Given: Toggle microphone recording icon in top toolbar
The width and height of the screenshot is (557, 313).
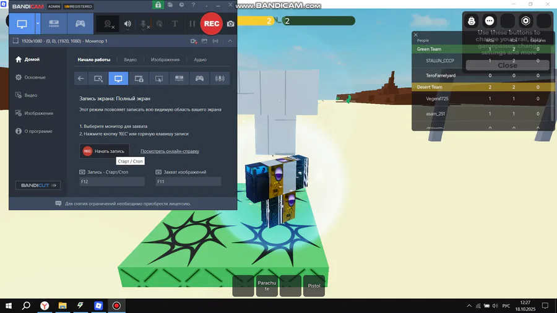Looking at the screenshot, I should click(144, 24).
